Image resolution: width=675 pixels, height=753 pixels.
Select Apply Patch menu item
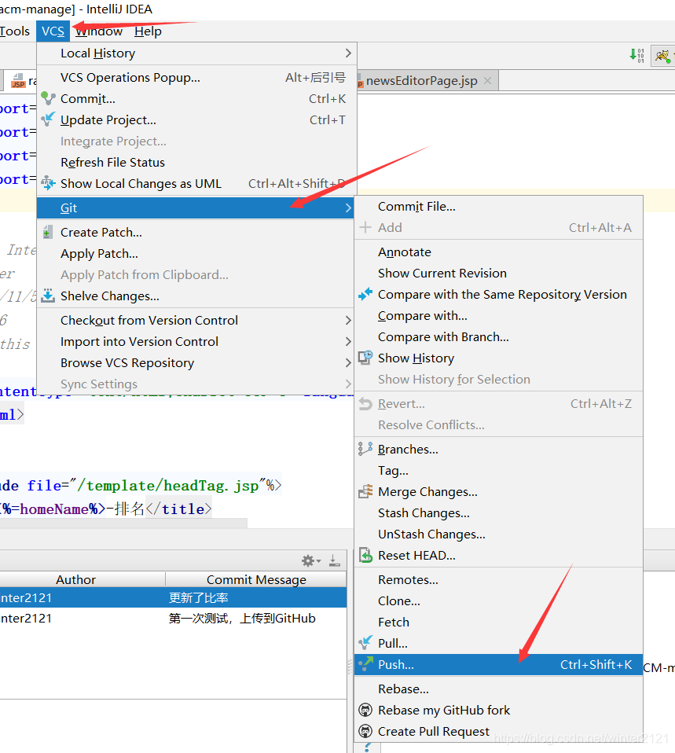tap(99, 254)
